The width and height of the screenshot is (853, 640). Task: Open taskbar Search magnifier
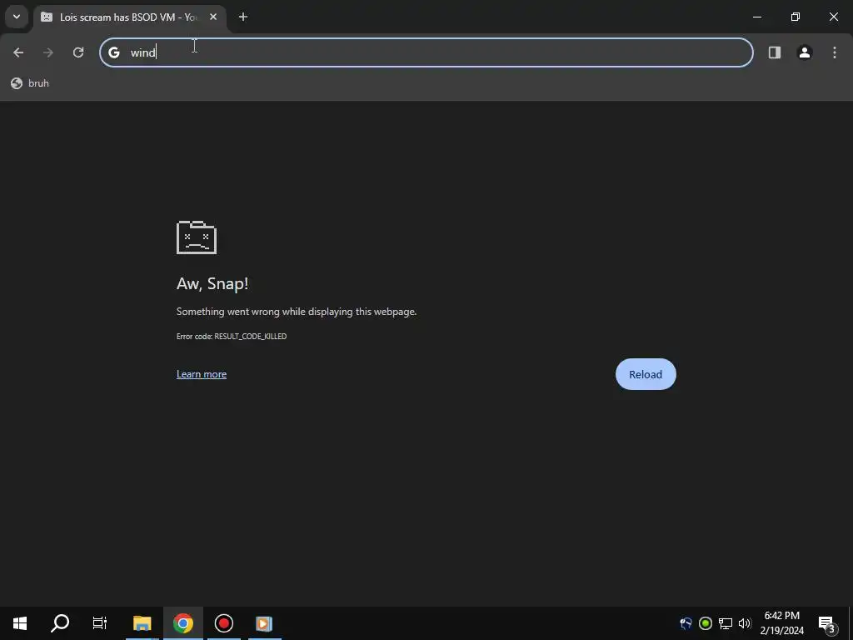coord(60,623)
